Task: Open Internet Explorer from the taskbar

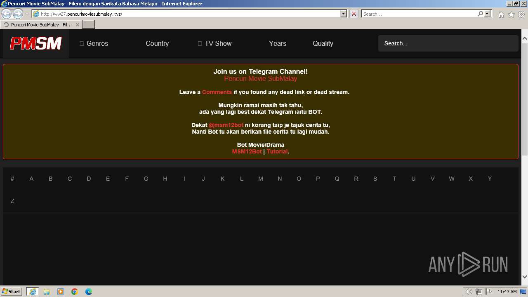Action: click(x=33, y=292)
